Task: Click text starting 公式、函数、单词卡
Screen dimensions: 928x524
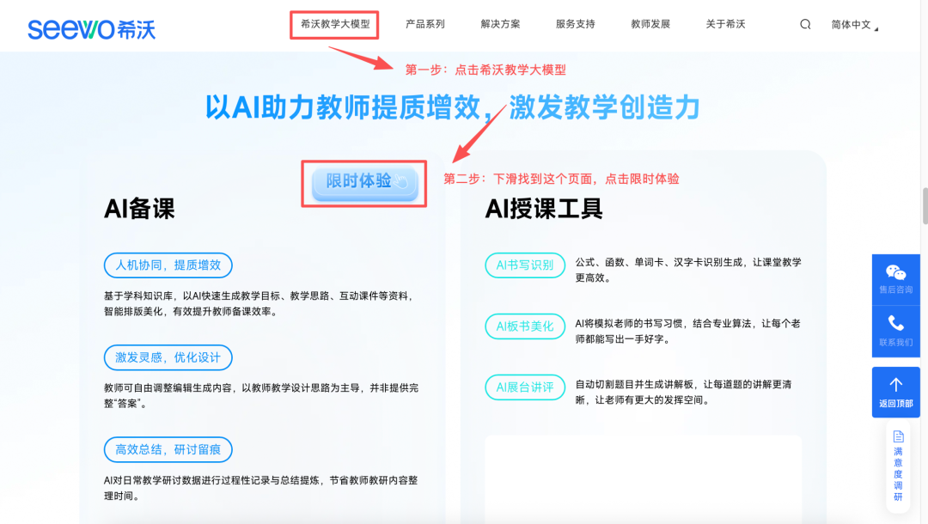Action: (x=688, y=270)
